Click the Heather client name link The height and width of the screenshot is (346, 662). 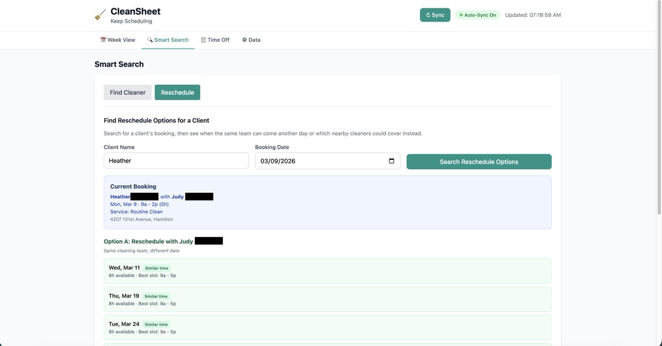pos(120,197)
